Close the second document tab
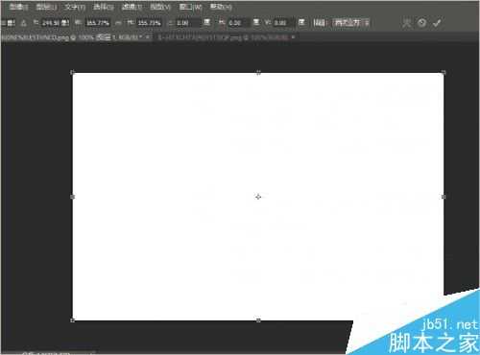 [x=293, y=37]
